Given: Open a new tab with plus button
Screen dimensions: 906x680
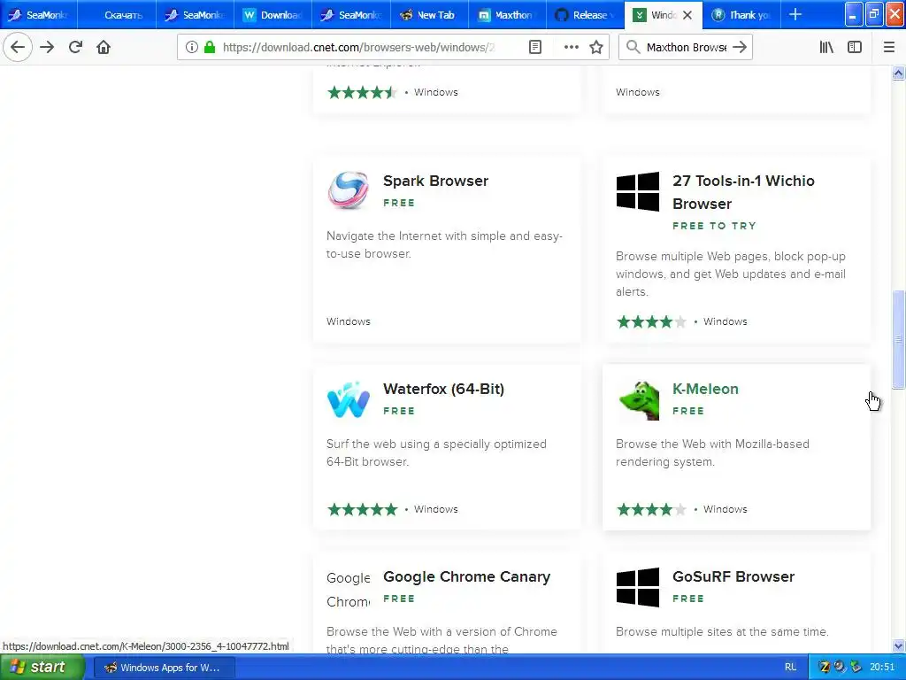Looking at the screenshot, I should [795, 14].
